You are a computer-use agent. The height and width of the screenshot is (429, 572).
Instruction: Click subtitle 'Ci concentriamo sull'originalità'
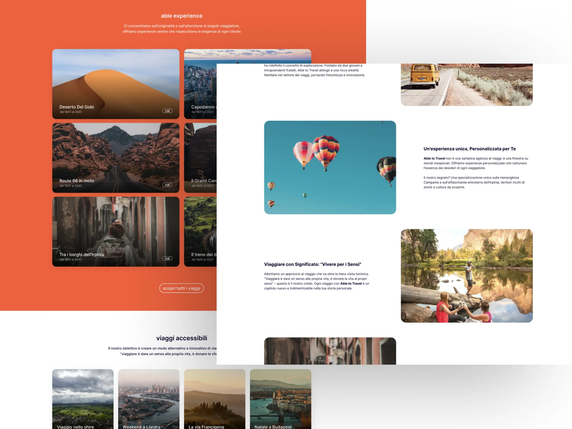181,29
